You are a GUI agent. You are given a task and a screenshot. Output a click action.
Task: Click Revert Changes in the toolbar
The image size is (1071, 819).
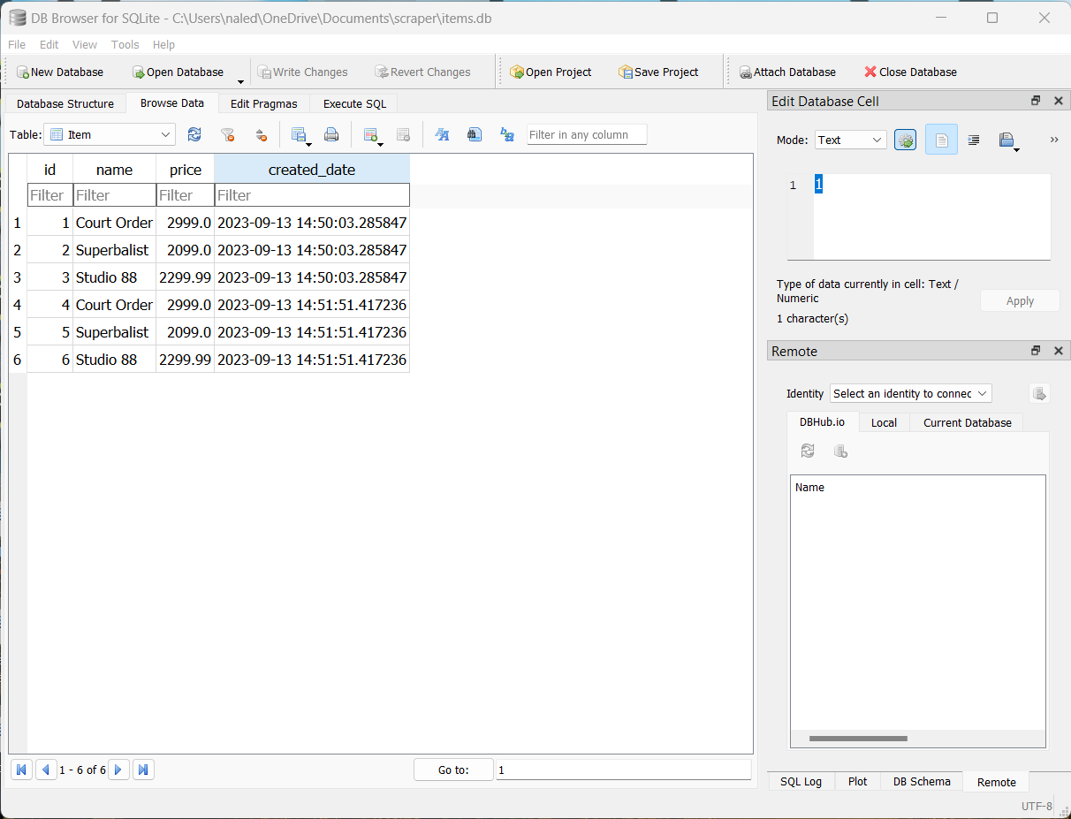(422, 72)
